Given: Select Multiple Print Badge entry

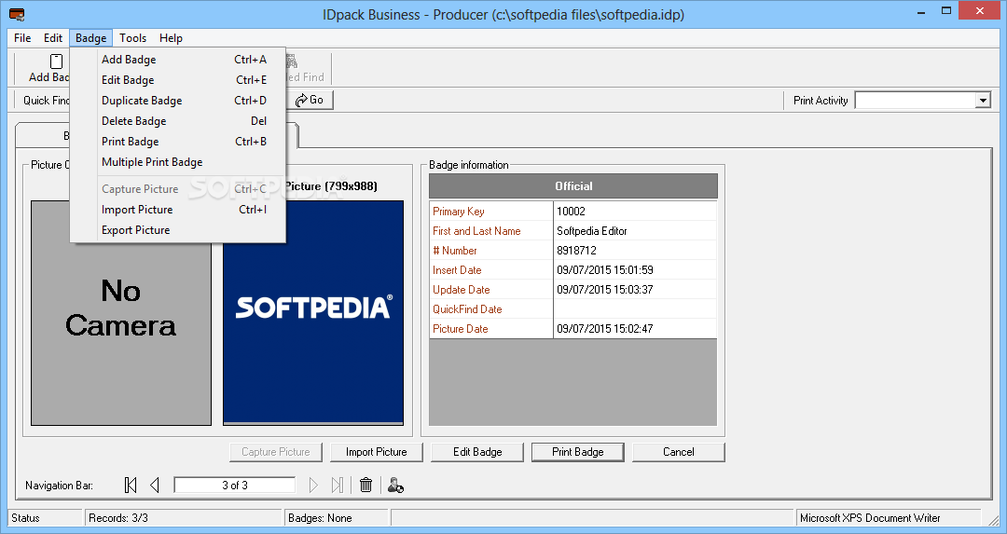Looking at the screenshot, I should [x=178, y=162].
